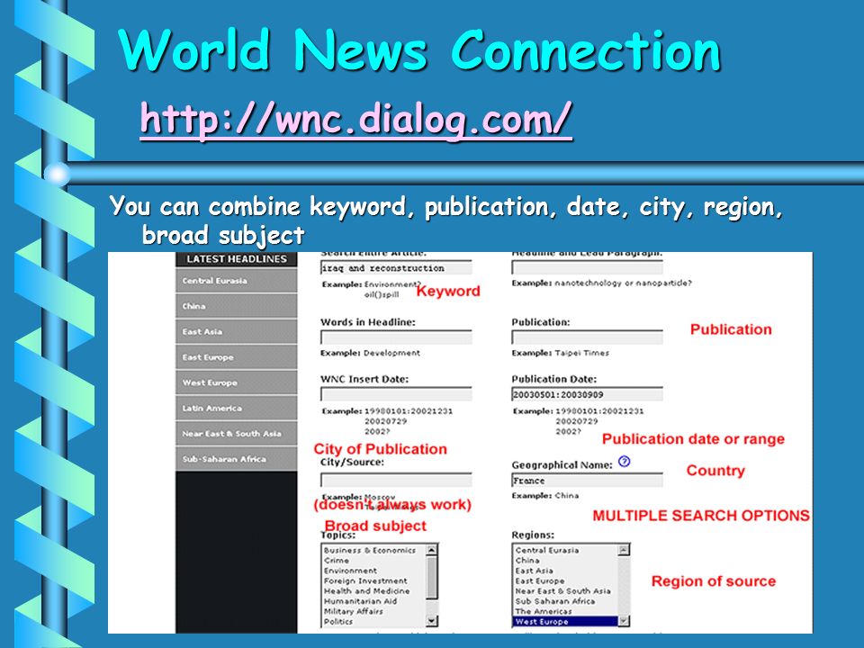Select highlighted West Europe in Regions list
The width and height of the screenshot is (864, 648).
coord(565,622)
